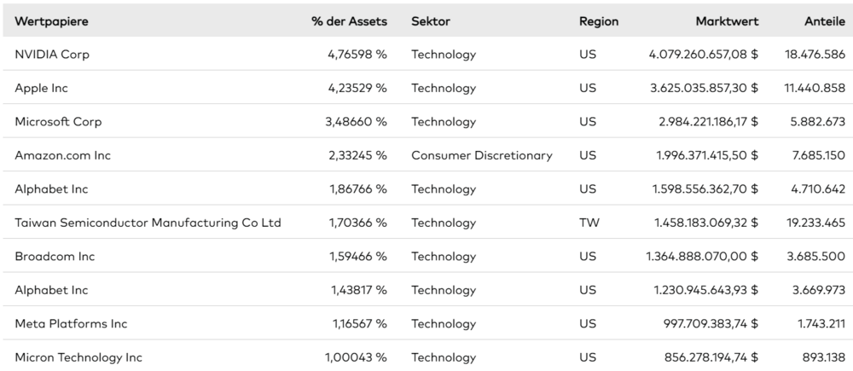Click the Sektor column header
This screenshot has height=371, width=853.
[x=431, y=21]
